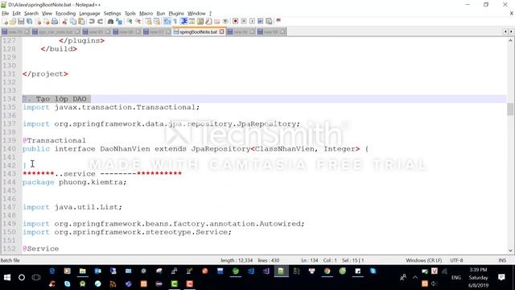This screenshot has width=515, height=290.
Task: Click the Playback macro icon
Action: pyautogui.click(x=252, y=22)
